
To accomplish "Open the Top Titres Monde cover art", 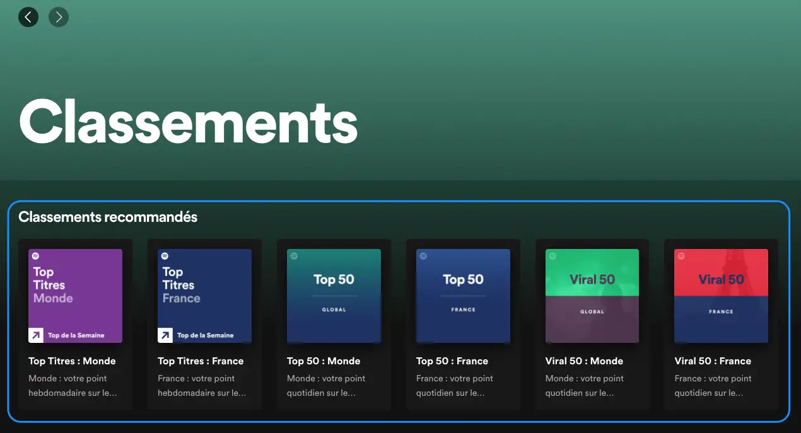I will 75,296.
